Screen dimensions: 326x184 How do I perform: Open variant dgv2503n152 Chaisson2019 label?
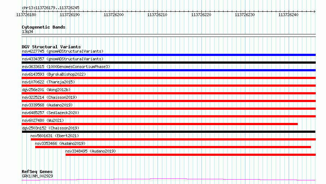(51, 128)
